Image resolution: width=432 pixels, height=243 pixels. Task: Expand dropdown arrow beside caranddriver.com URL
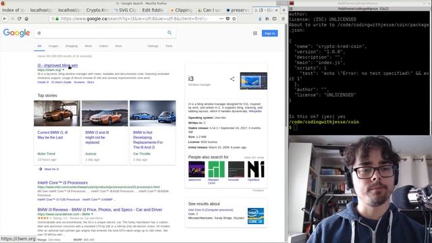[x=92, y=214]
